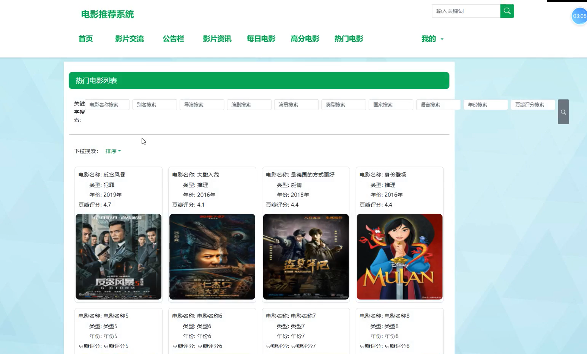Open the 是德国的方式更好 movie poster
The height and width of the screenshot is (354, 587).
pos(306,257)
